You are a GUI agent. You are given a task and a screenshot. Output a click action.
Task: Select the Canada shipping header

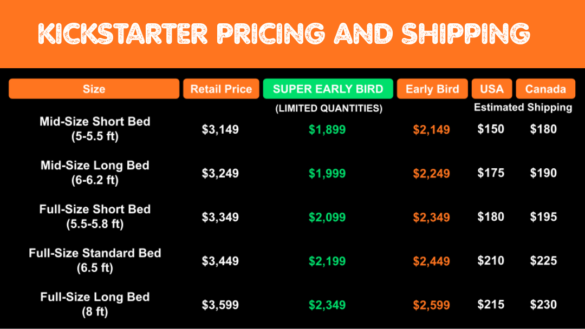pos(545,89)
